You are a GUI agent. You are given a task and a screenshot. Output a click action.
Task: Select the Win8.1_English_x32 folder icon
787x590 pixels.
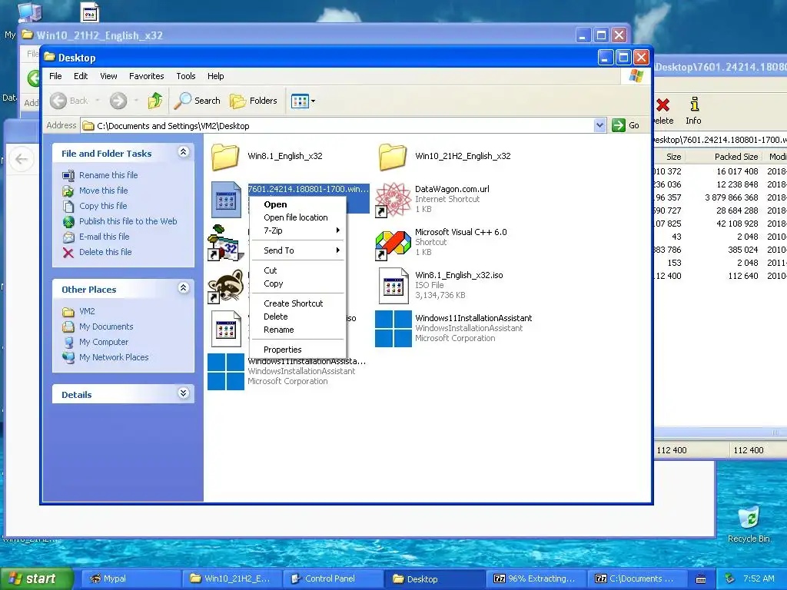[x=225, y=157]
